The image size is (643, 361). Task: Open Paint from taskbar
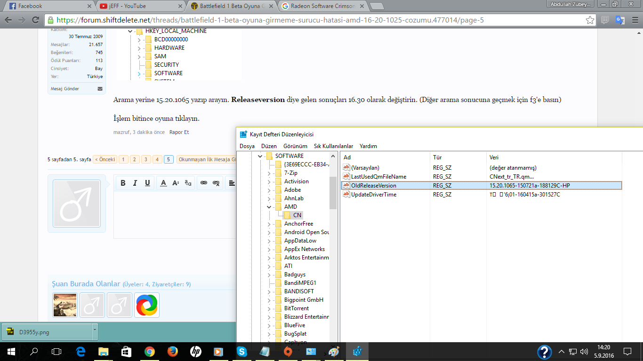[334, 351]
